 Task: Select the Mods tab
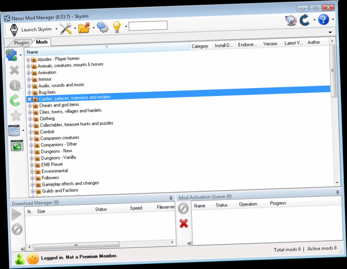click(42, 42)
